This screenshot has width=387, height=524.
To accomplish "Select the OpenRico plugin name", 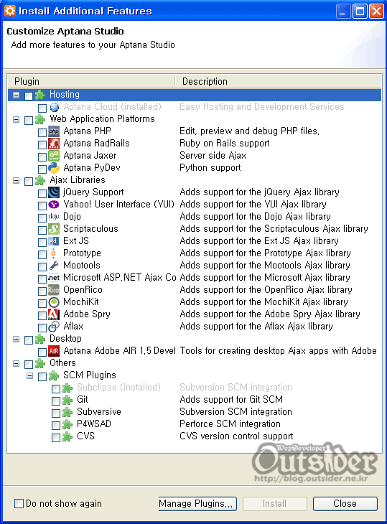I will pyautogui.click(x=83, y=290).
